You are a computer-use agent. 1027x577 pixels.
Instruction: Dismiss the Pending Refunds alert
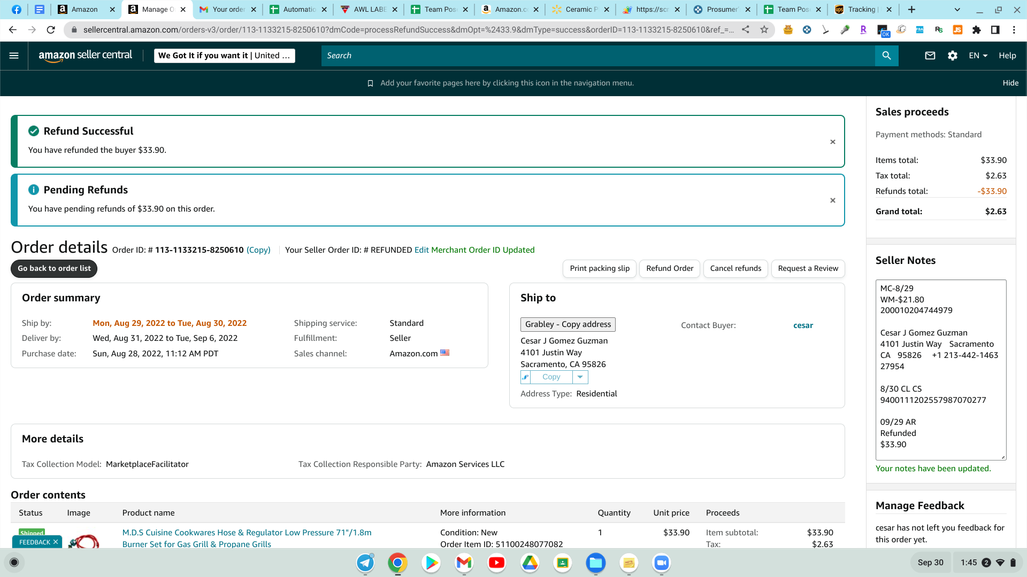pyautogui.click(x=833, y=200)
